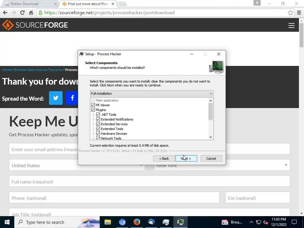Screen dimensions: 304x228
Task: Open the clock and date flyout
Action: 278,222
